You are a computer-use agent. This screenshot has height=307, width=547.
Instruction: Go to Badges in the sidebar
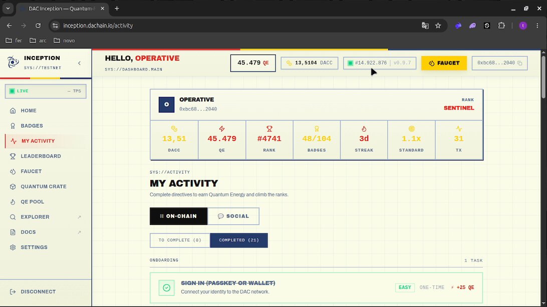(x=46, y=125)
